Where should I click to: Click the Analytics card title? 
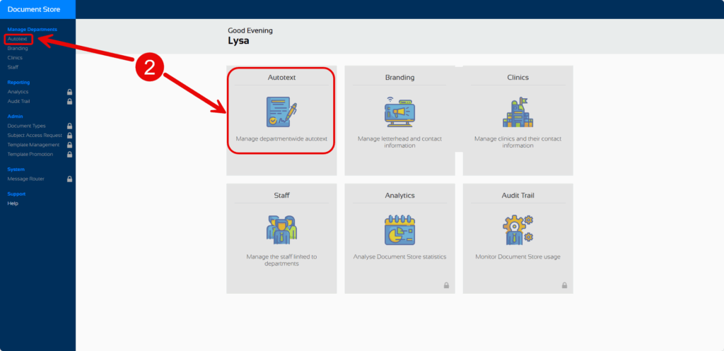pos(399,196)
